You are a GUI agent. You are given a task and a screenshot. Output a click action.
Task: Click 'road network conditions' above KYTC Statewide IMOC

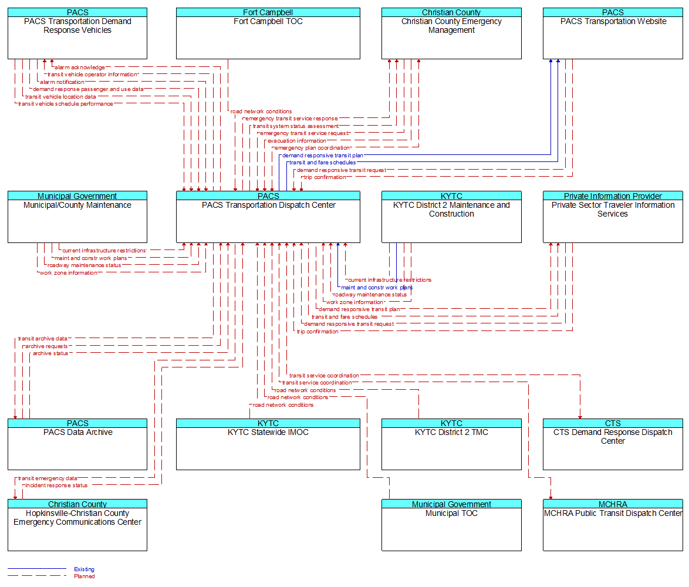click(283, 405)
